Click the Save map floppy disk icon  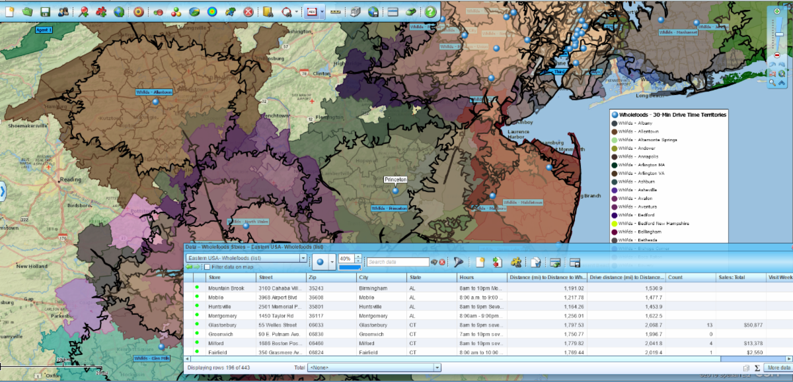[46, 11]
